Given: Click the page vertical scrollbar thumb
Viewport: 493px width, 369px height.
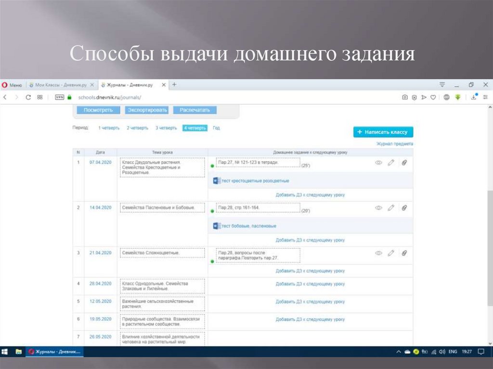Looking at the screenshot, I should click(490, 248).
